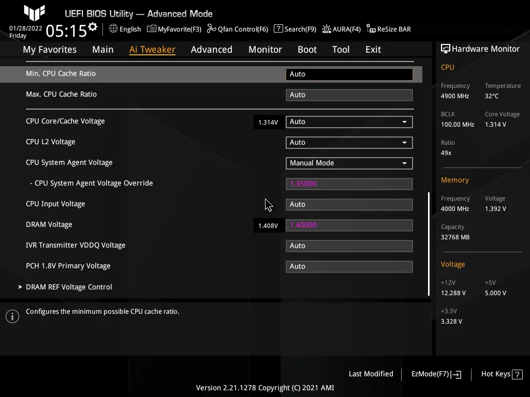Screen dimensions: 530x397
Task: Click the Search question mark icon
Action: (278, 29)
